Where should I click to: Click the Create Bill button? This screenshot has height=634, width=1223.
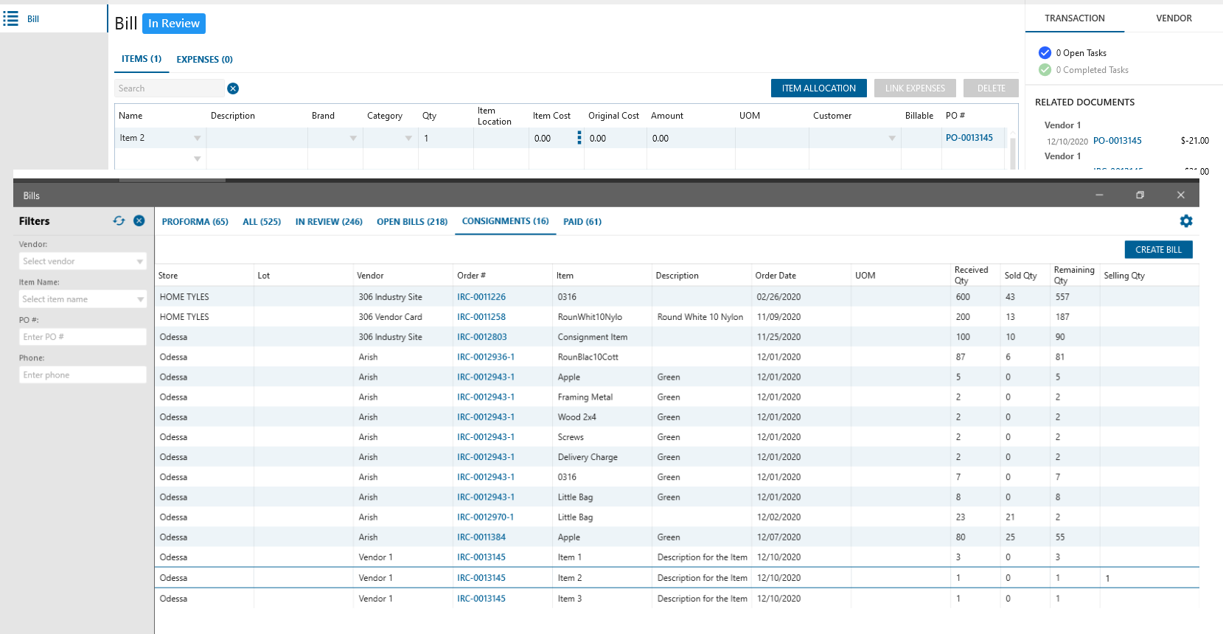[x=1158, y=250]
